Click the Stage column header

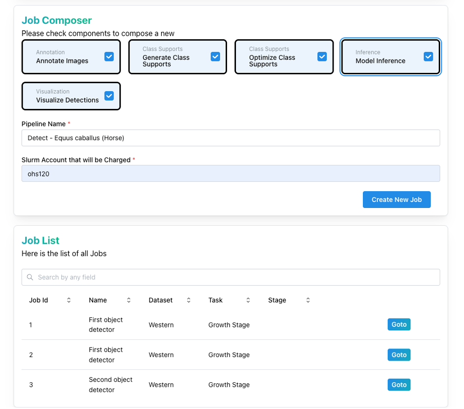277,300
